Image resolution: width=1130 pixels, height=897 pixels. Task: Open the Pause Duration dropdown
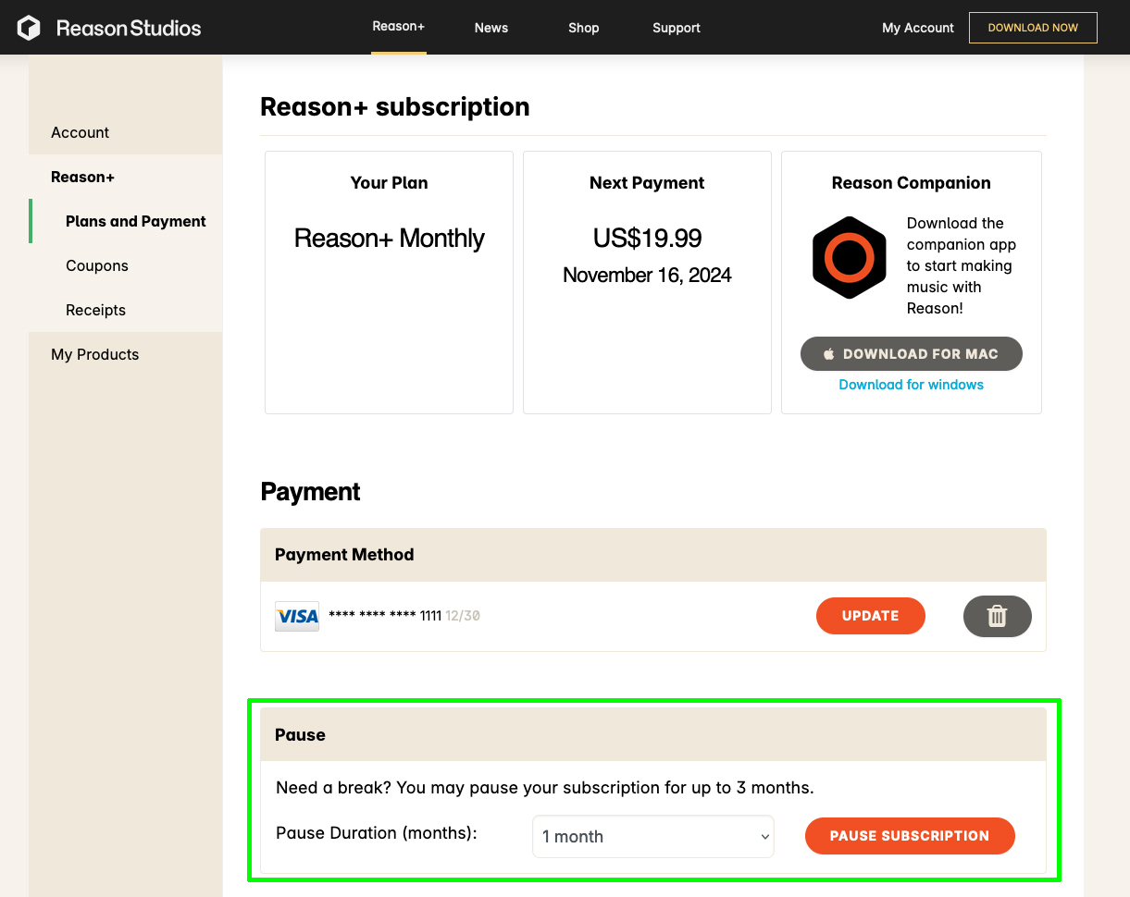(x=653, y=836)
